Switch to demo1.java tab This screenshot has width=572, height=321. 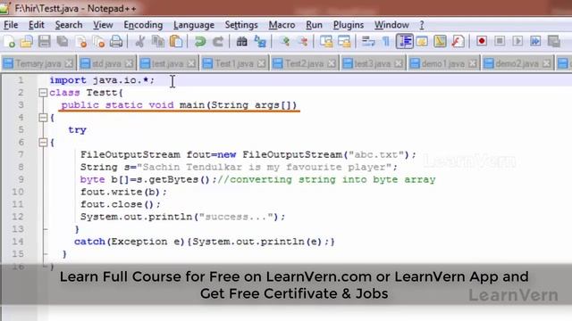(x=443, y=63)
